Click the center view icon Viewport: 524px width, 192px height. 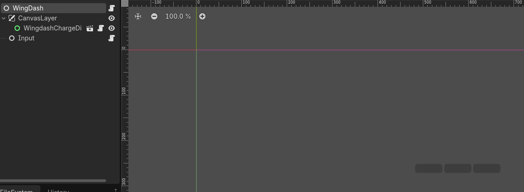point(137,16)
